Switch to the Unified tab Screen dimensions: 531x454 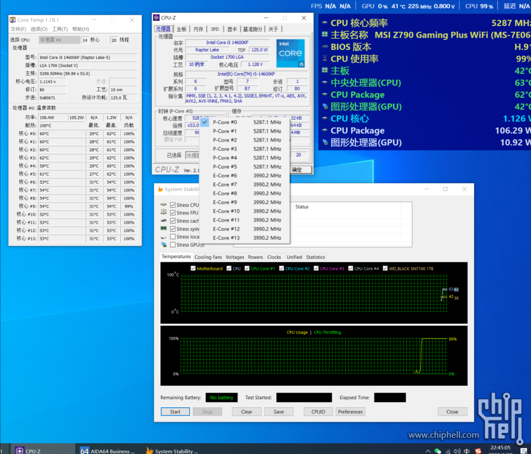[x=294, y=257]
